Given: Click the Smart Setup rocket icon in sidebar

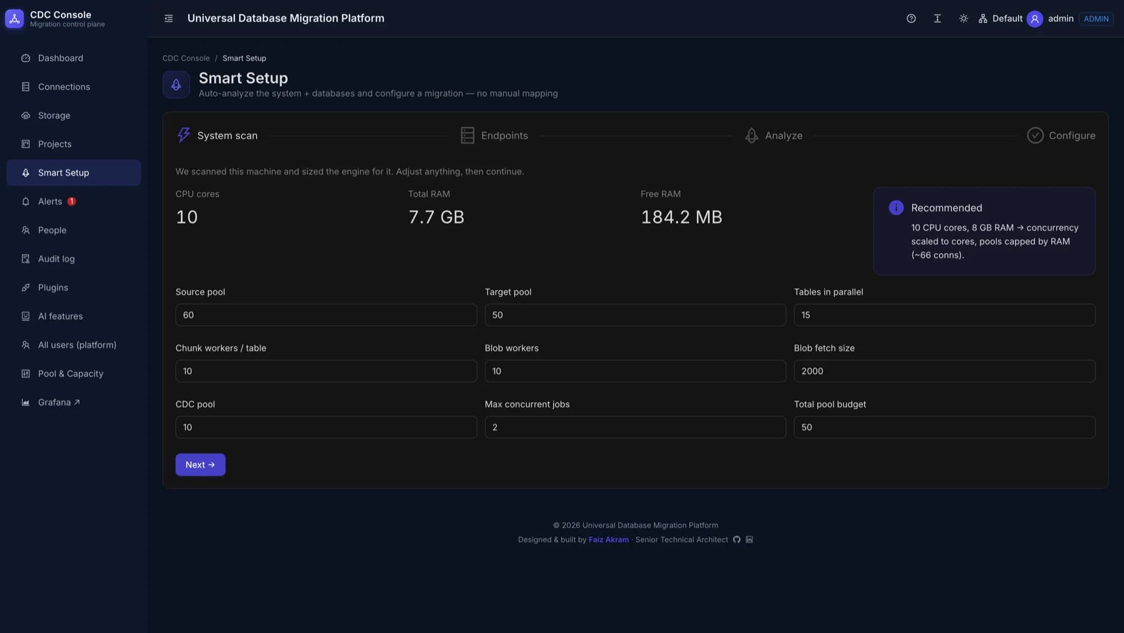Looking at the screenshot, I should pos(25,173).
